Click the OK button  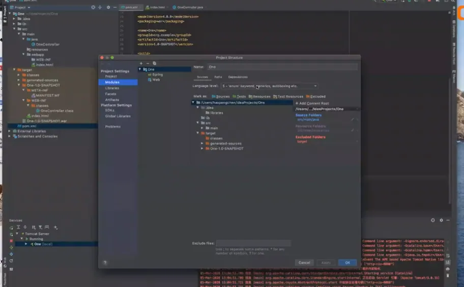(347, 263)
